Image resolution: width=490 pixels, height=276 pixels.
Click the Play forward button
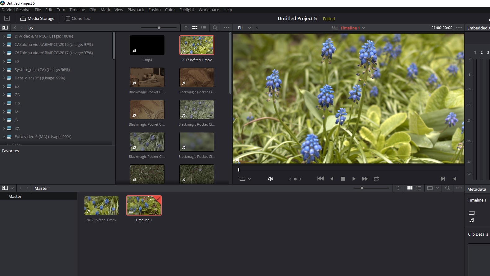coord(354,179)
